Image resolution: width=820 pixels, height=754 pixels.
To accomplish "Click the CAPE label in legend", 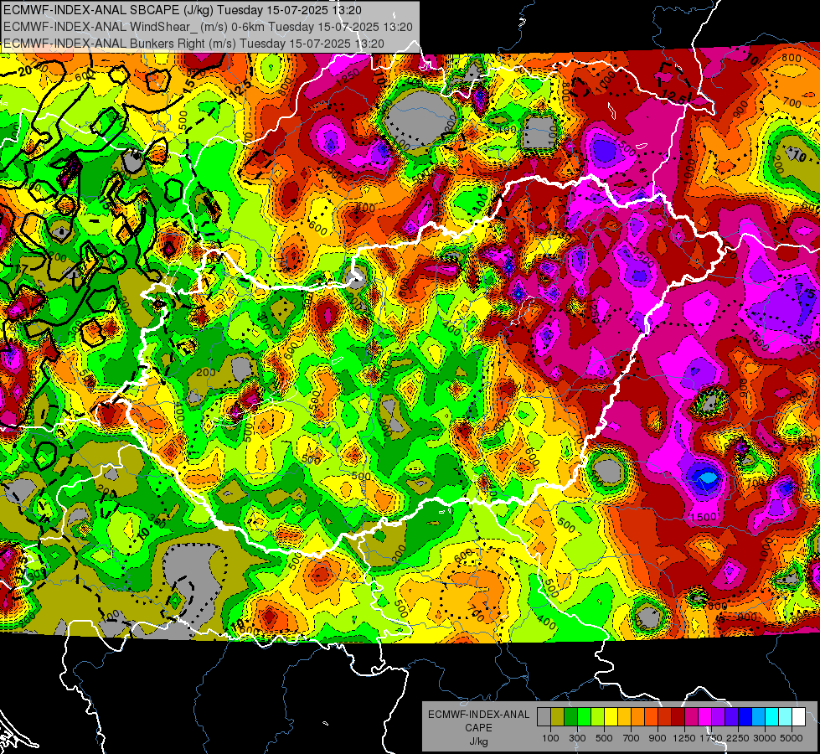I will [x=478, y=728].
